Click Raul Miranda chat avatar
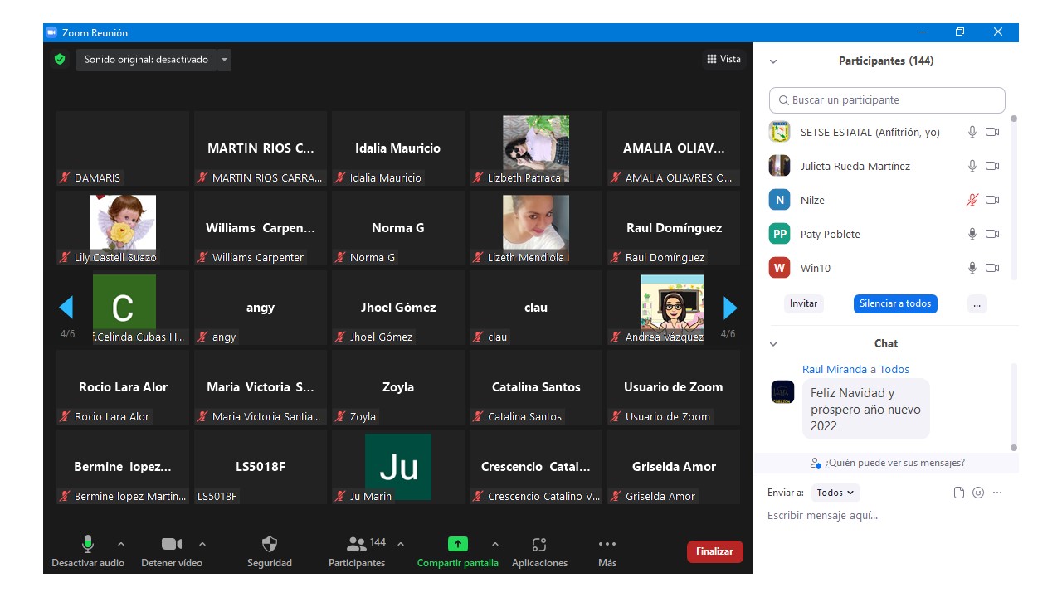Viewport: 1062px width, 597px height. [x=782, y=391]
